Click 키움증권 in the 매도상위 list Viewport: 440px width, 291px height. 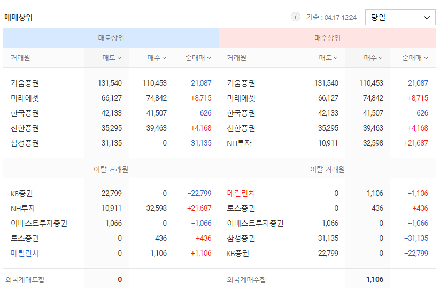[x=25, y=83]
